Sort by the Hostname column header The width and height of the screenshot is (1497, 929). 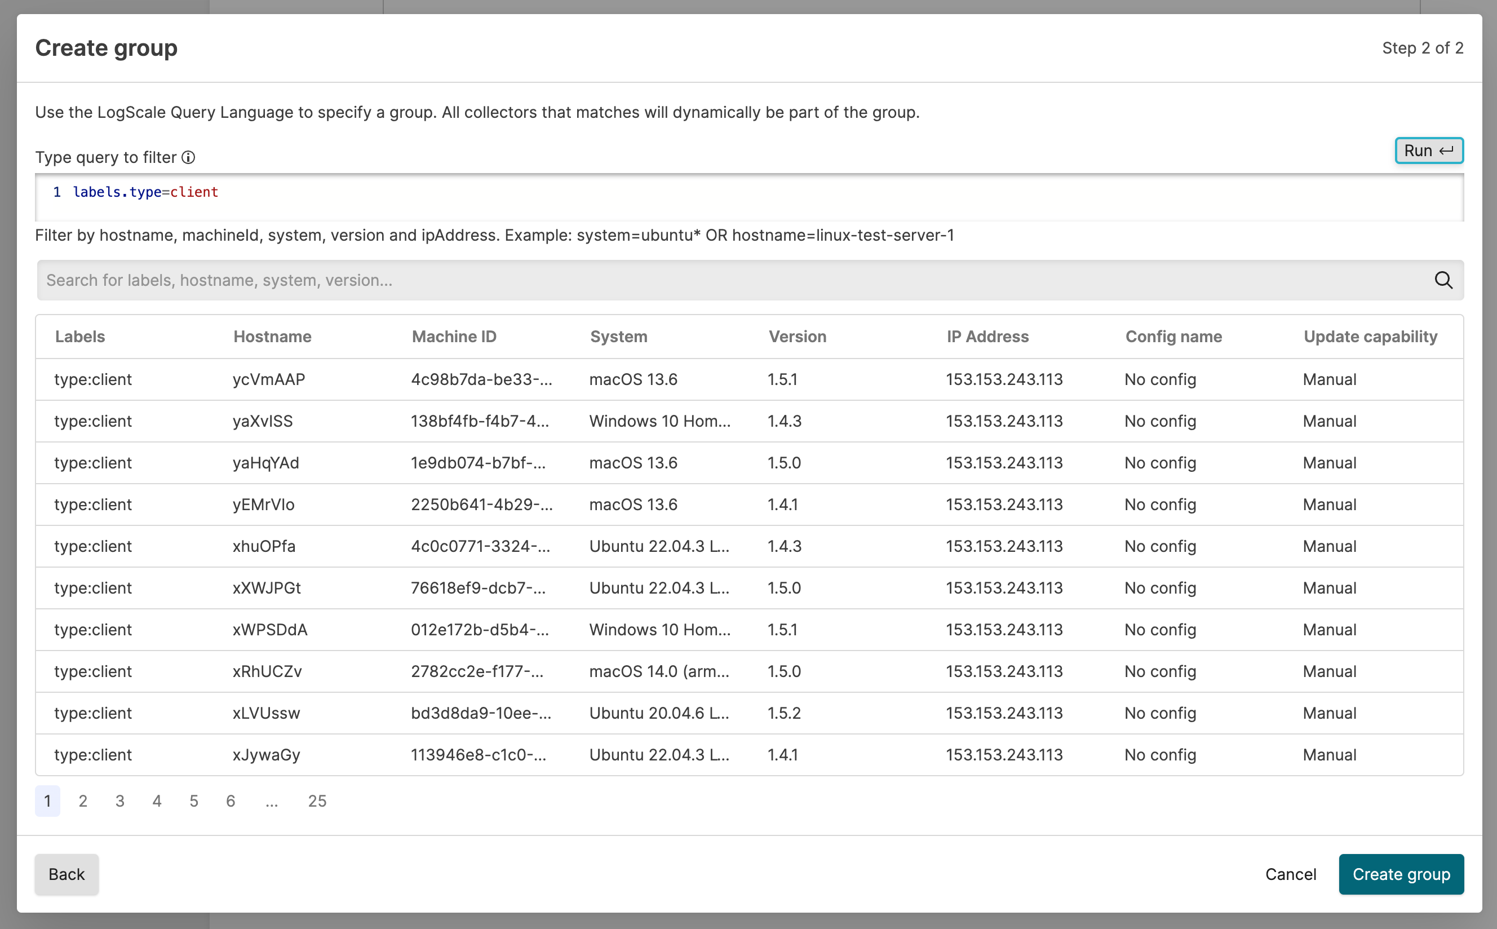coord(272,337)
